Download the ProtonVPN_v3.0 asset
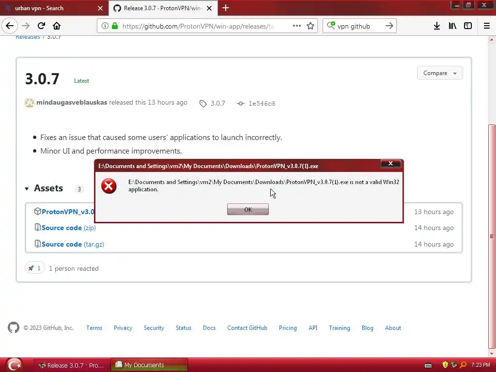 [x=68, y=212]
